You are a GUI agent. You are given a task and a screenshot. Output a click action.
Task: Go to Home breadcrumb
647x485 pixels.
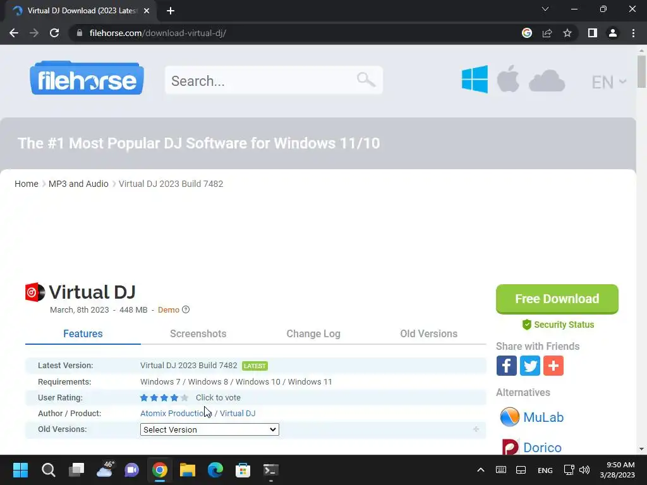27,184
